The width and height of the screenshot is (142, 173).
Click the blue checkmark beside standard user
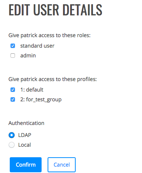(13, 46)
